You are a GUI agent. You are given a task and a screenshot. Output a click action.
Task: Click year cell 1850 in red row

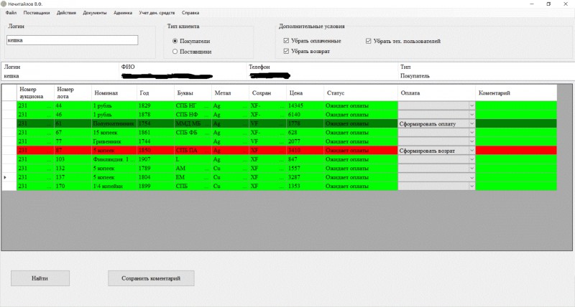156,151
